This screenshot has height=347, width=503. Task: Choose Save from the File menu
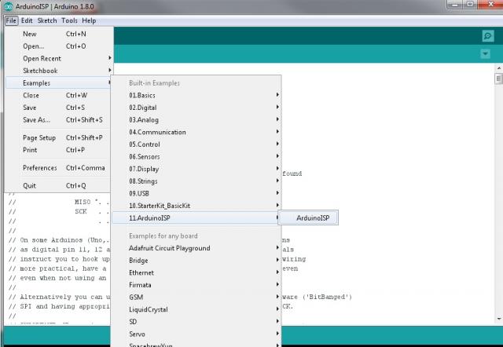pyautogui.click(x=59, y=108)
